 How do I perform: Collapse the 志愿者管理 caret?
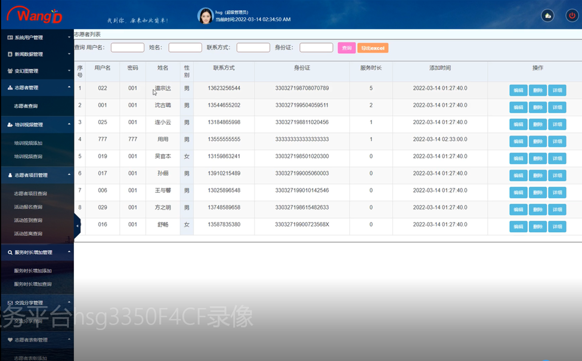click(x=69, y=87)
